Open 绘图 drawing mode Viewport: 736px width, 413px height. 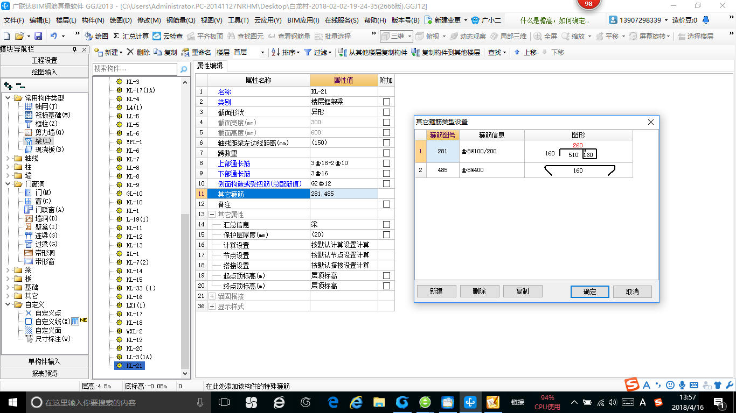(x=96, y=36)
